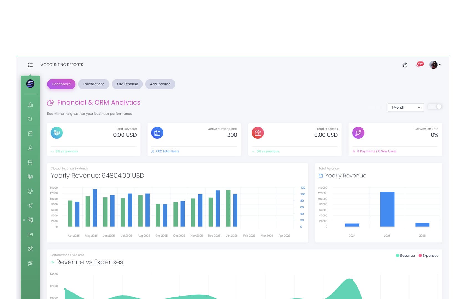
Task: Click the paper plane send sidebar icon
Action: point(30,205)
